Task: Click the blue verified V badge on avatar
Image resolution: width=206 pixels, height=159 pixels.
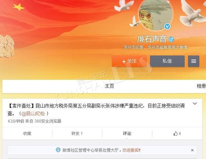Action: tap(167, 27)
